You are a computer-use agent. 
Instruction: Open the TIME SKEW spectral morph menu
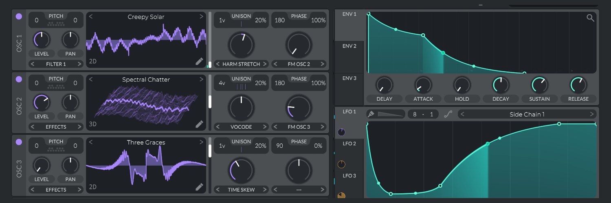241,190
